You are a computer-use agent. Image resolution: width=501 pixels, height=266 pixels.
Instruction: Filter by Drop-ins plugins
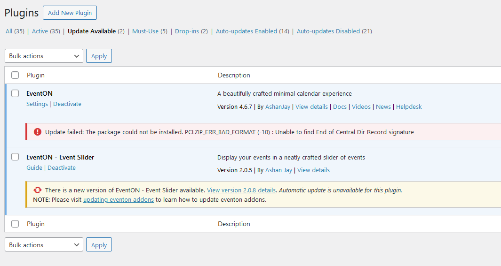coord(187,31)
